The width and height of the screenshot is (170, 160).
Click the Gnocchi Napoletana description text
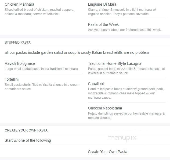tap(126, 116)
